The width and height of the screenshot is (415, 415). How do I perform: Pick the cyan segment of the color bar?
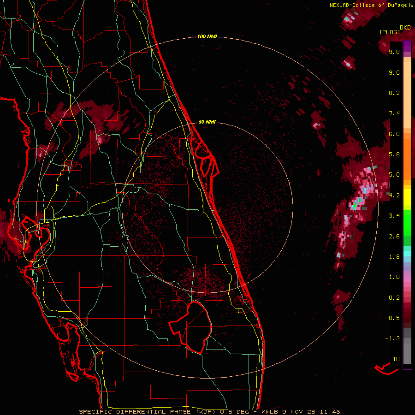(x=407, y=254)
